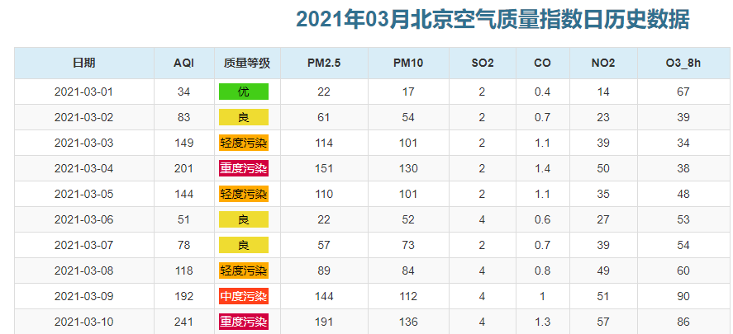Click the AQI column header
The image size is (733, 334).
pyautogui.click(x=183, y=64)
